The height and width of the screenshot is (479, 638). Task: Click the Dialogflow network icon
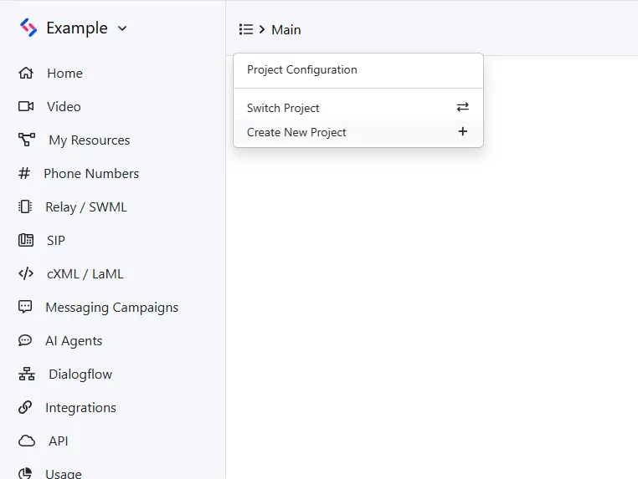coord(27,375)
